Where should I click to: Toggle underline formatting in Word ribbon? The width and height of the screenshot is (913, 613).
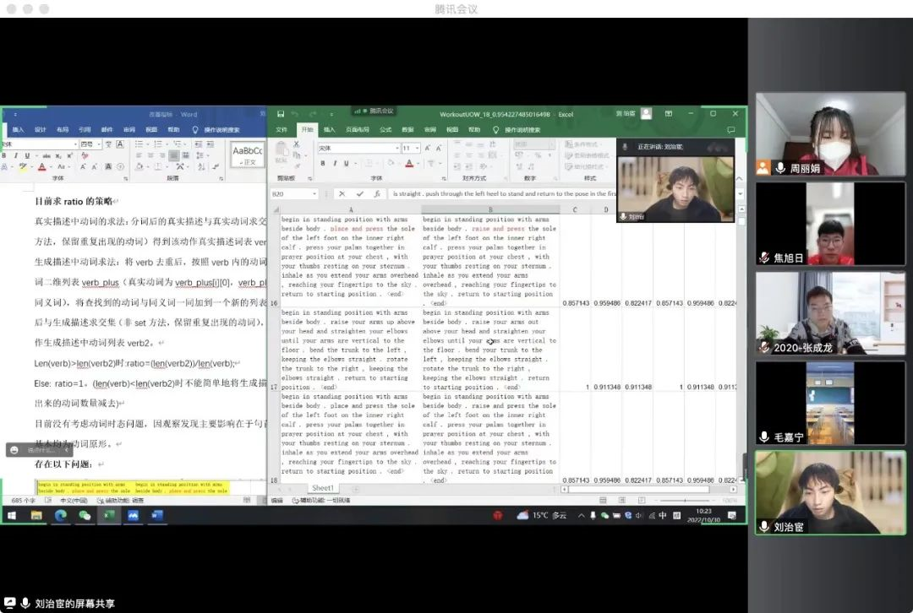point(26,156)
